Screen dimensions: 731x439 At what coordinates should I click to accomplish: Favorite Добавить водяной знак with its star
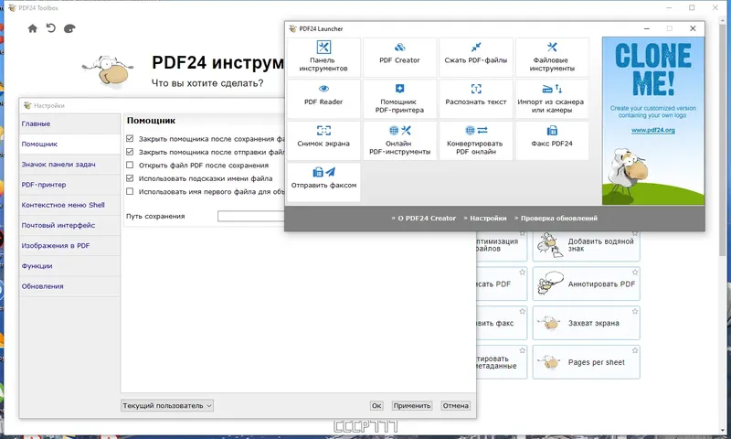(634, 233)
